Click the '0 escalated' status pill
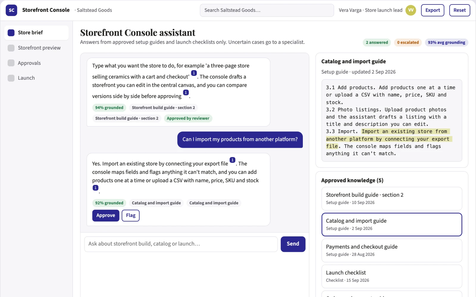This screenshot has height=297, width=476. pyautogui.click(x=408, y=43)
